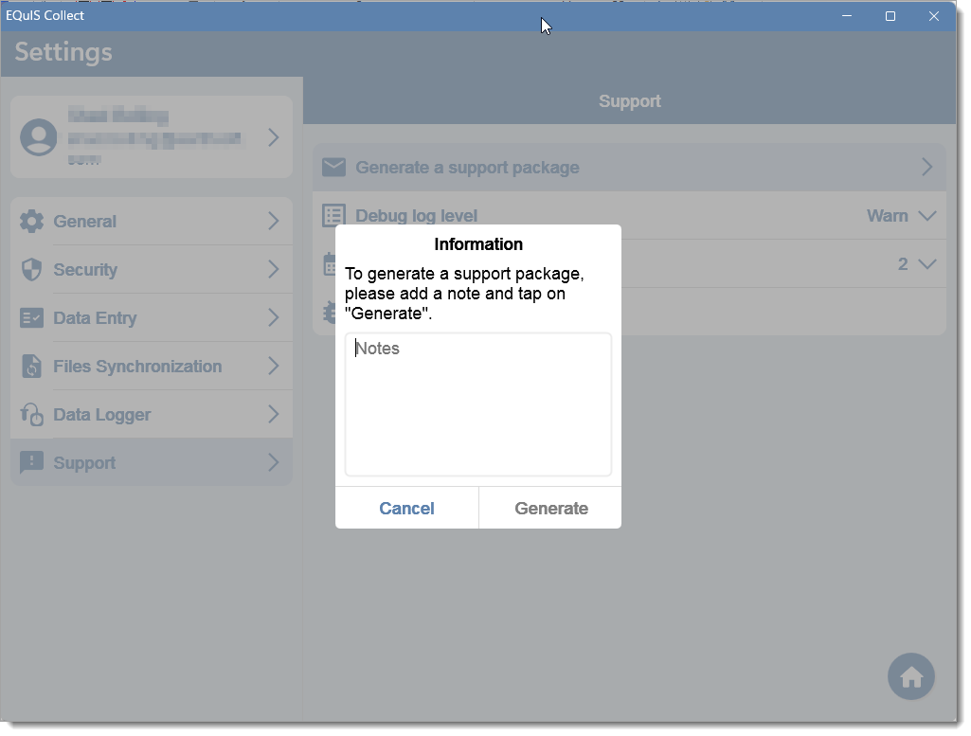The image size is (971, 736).
Task: Click the Generate button in the dialog
Action: click(x=551, y=509)
